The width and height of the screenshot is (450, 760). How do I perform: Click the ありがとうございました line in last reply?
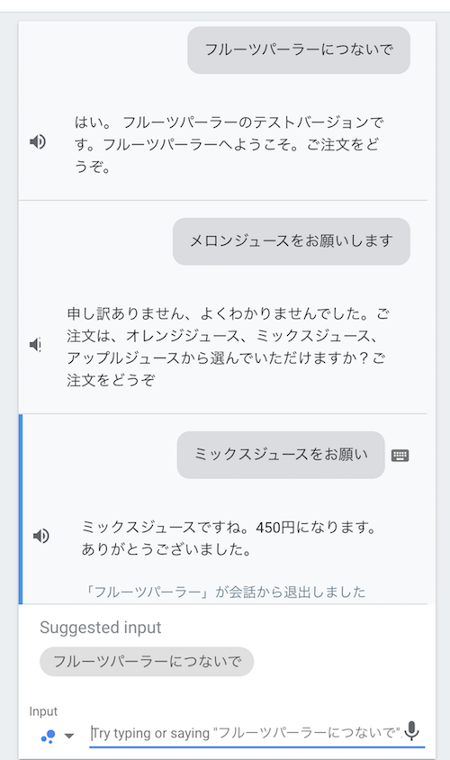[x=166, y=549]
